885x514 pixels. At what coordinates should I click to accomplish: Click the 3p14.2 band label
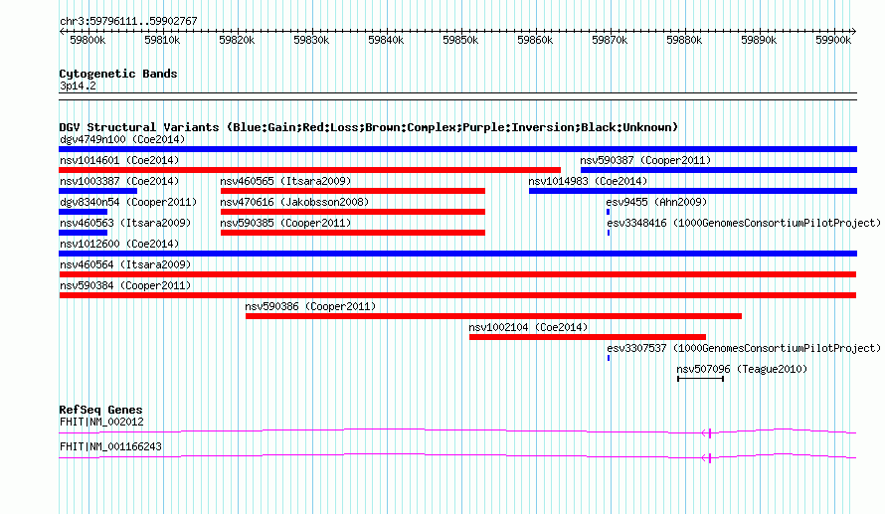tap(78, 86)
